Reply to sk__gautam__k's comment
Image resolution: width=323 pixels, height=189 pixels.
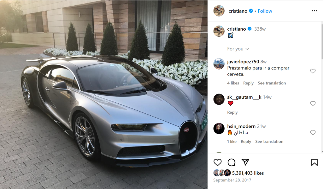(232, 112)
